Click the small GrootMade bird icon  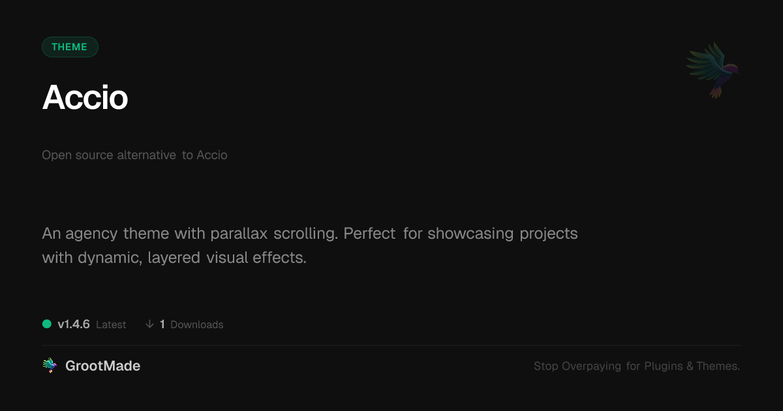[x=50, y=366]
